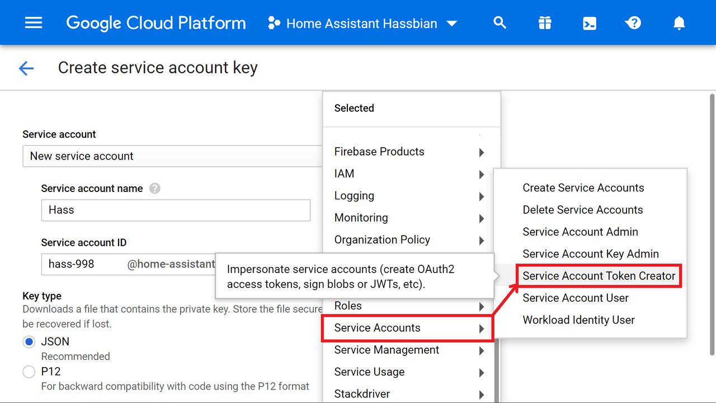Viewport: 716px width, 403px height.
Task: Expand the Roles submenu arrow
Action: pos(482,307)
